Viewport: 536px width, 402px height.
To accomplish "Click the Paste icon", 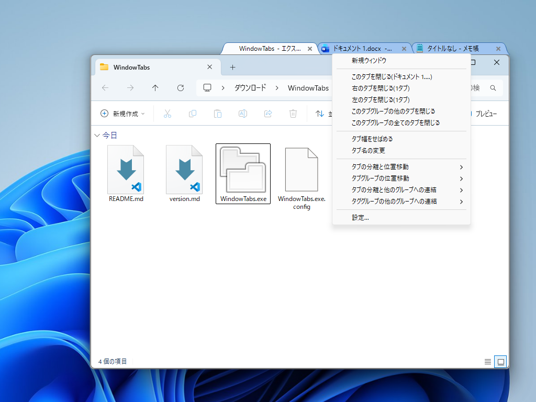I will (x=217, y=113).
